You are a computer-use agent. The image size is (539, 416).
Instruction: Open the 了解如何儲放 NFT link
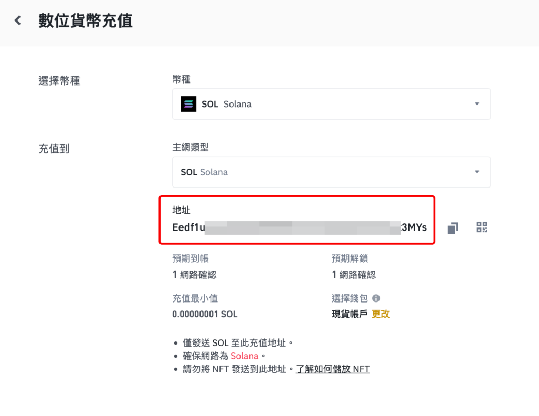click(333, 369)
